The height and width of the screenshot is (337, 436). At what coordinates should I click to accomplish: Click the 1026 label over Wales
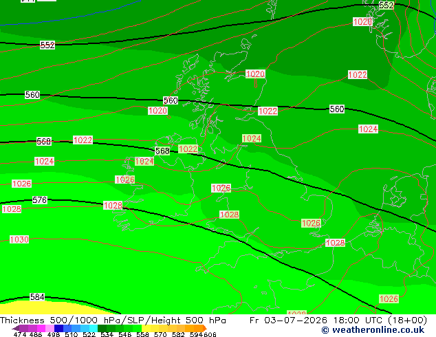click(x=221, y=188)
